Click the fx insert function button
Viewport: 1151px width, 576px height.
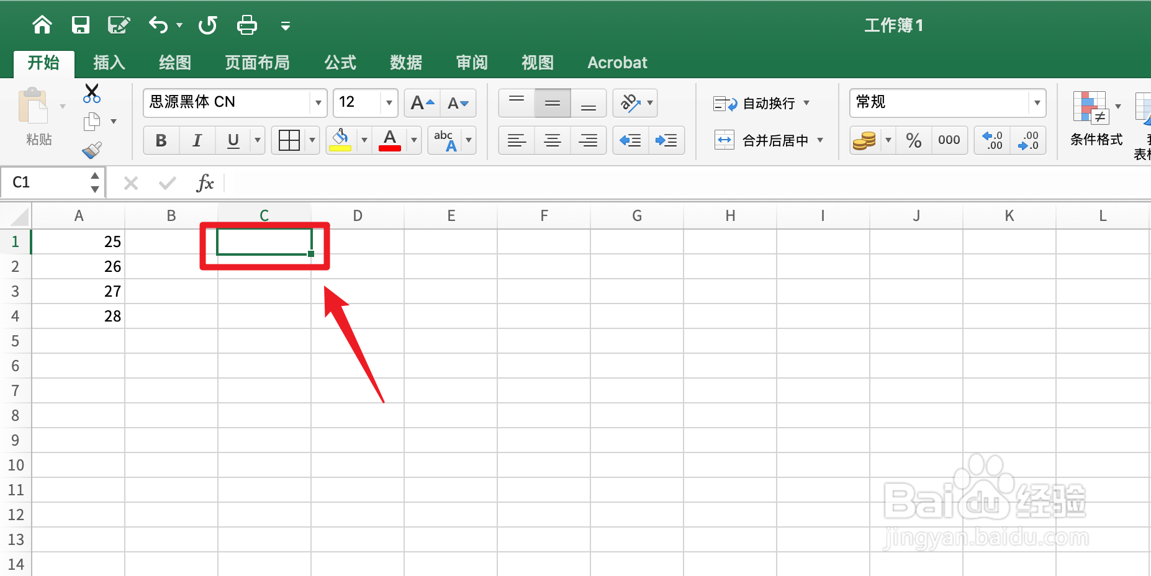coord(205,182)
